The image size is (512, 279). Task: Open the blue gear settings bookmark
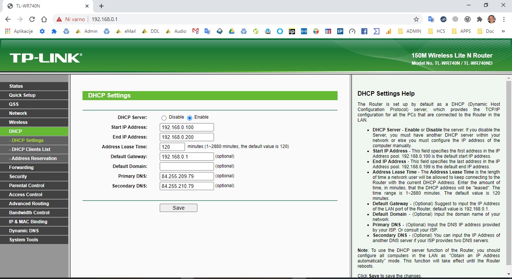tap(42, 31)
